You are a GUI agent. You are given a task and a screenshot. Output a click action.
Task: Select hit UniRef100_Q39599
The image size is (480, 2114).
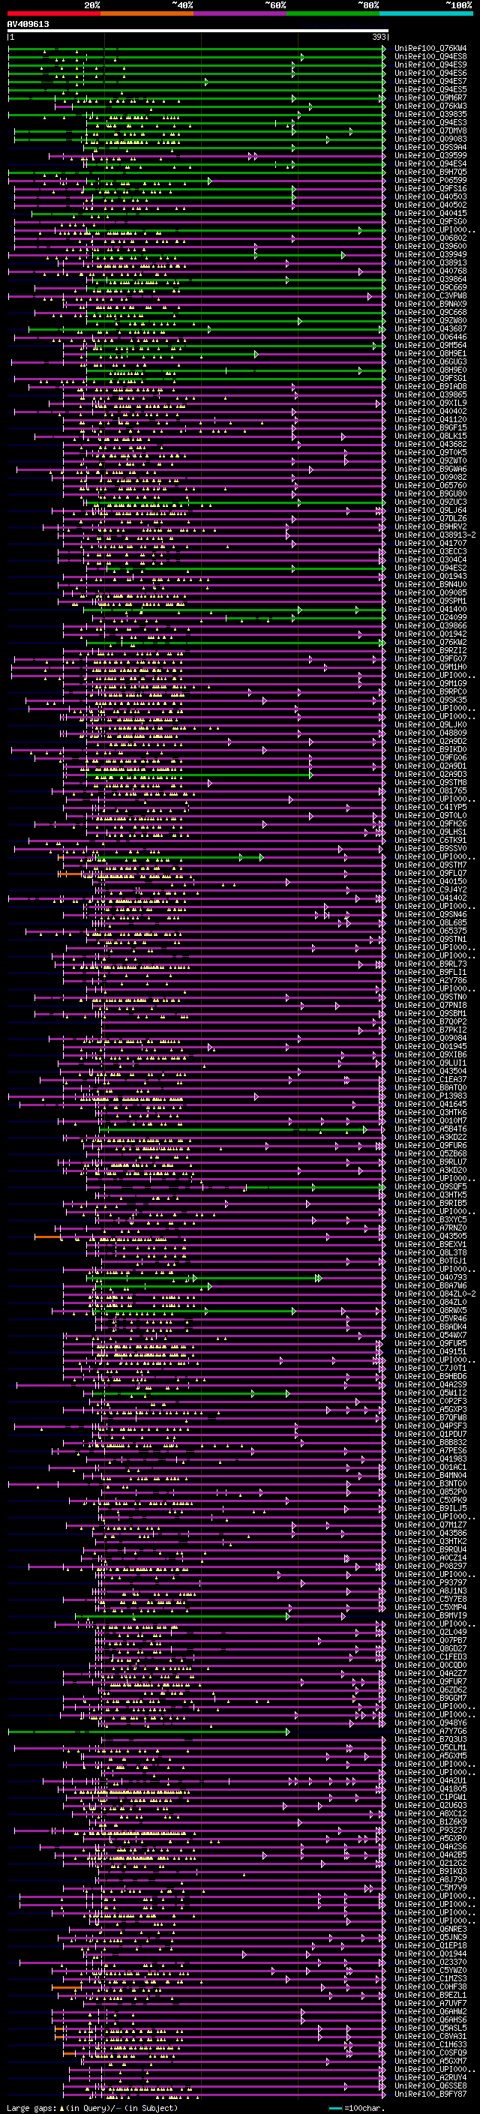pyautogui.click(x=430, y=155)
